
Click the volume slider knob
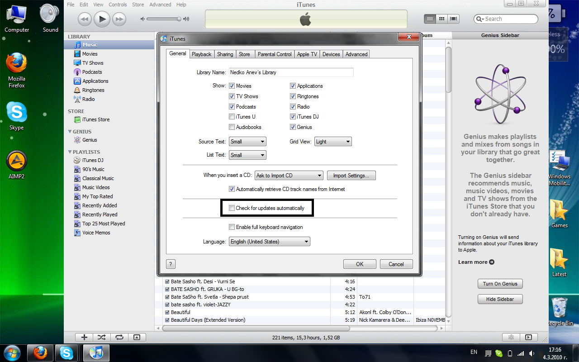point(179,19)
